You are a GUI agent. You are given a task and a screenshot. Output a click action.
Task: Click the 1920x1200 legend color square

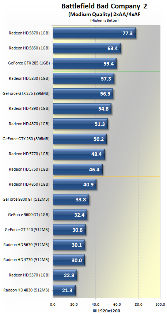point(95,311)
